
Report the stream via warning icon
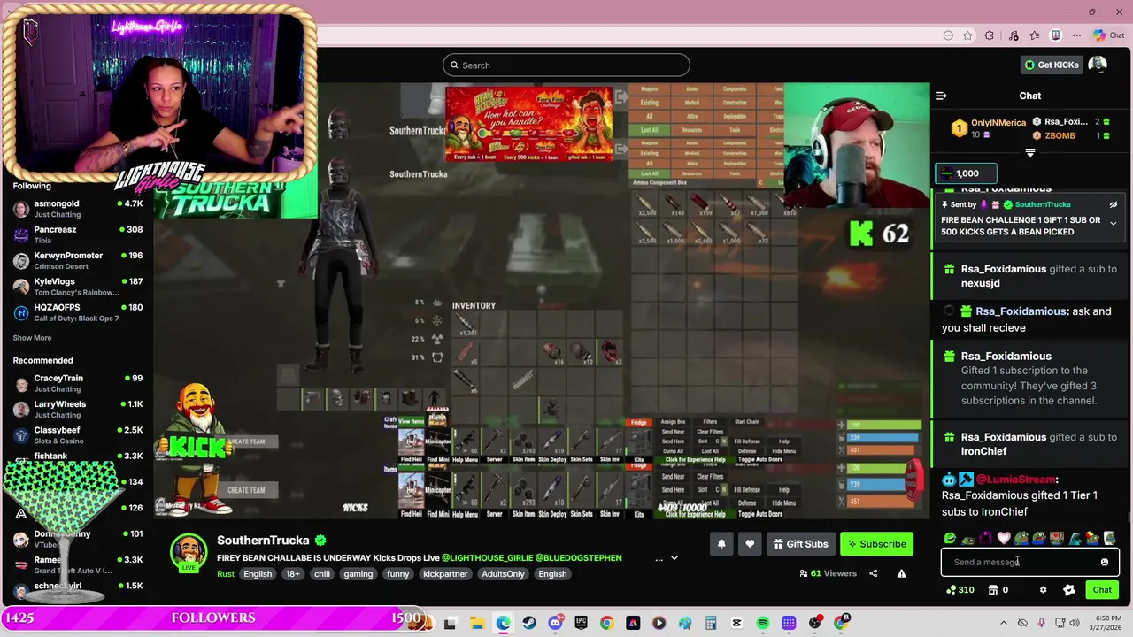coord(901,573)
